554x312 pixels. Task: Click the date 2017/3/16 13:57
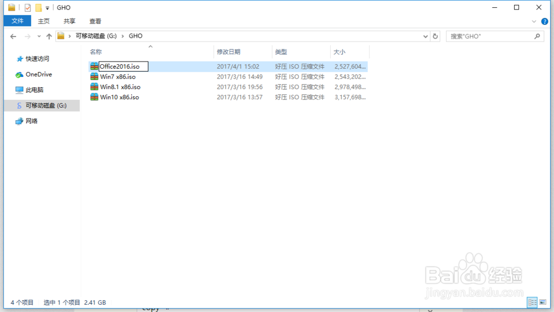point(239,97)
